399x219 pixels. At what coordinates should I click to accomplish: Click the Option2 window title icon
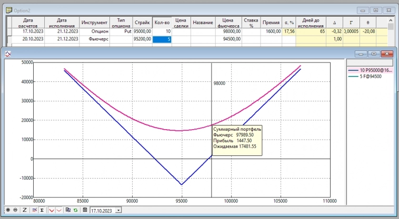click(8, 9)
